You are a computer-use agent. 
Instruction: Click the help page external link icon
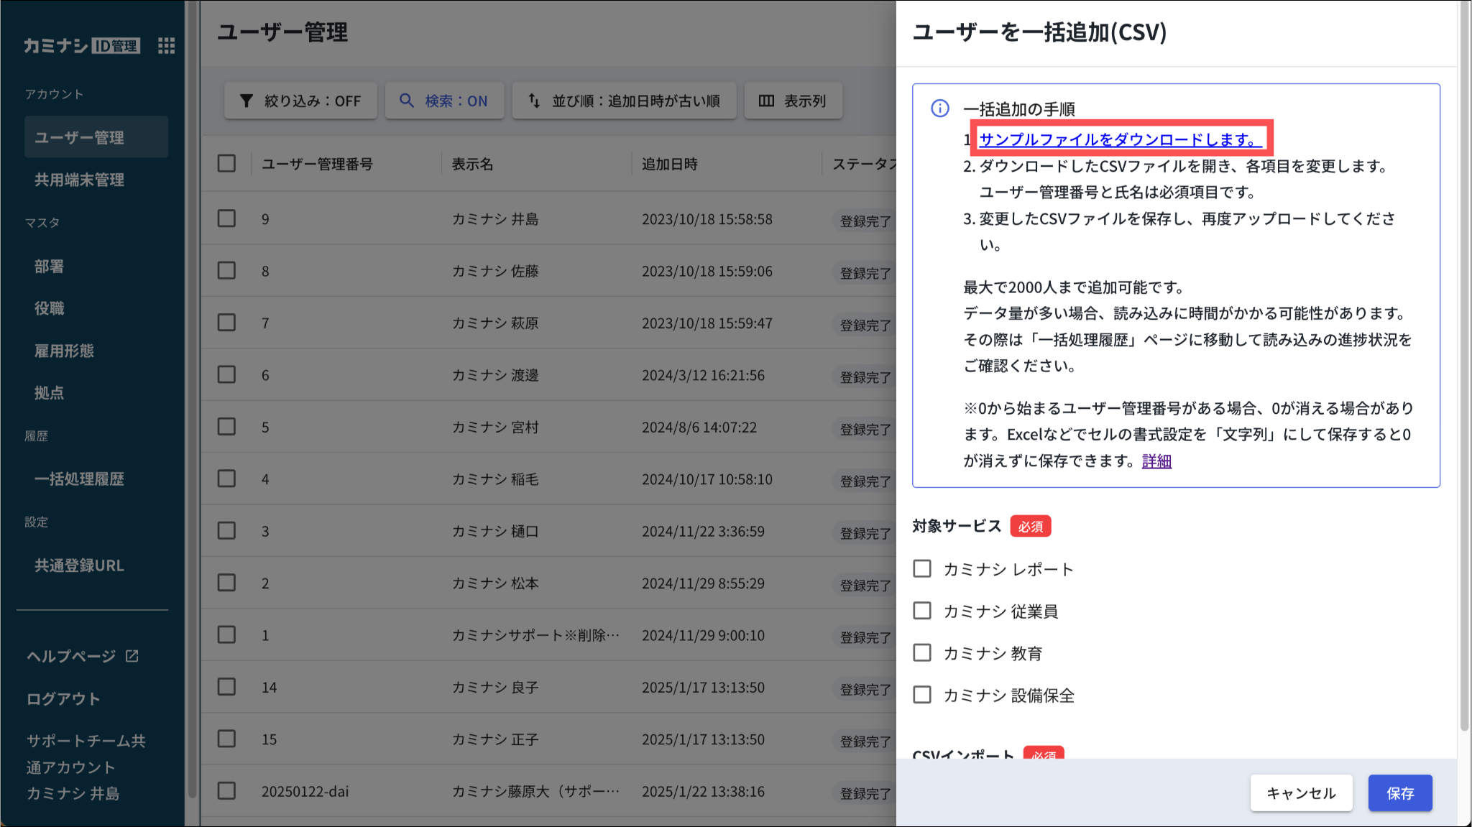(132, 656)
